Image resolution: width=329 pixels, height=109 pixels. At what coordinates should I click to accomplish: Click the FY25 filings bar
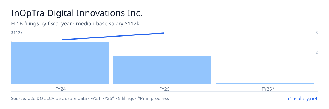162,70
